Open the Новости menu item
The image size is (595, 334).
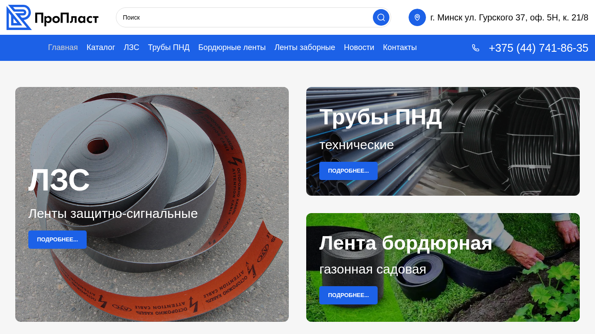359,47
